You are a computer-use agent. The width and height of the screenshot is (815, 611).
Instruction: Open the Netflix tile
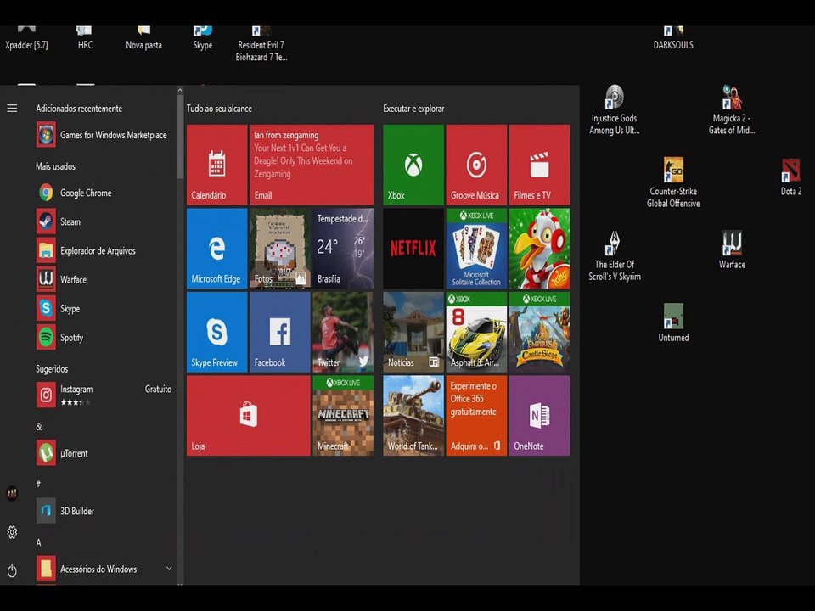(x=413, y=249)
